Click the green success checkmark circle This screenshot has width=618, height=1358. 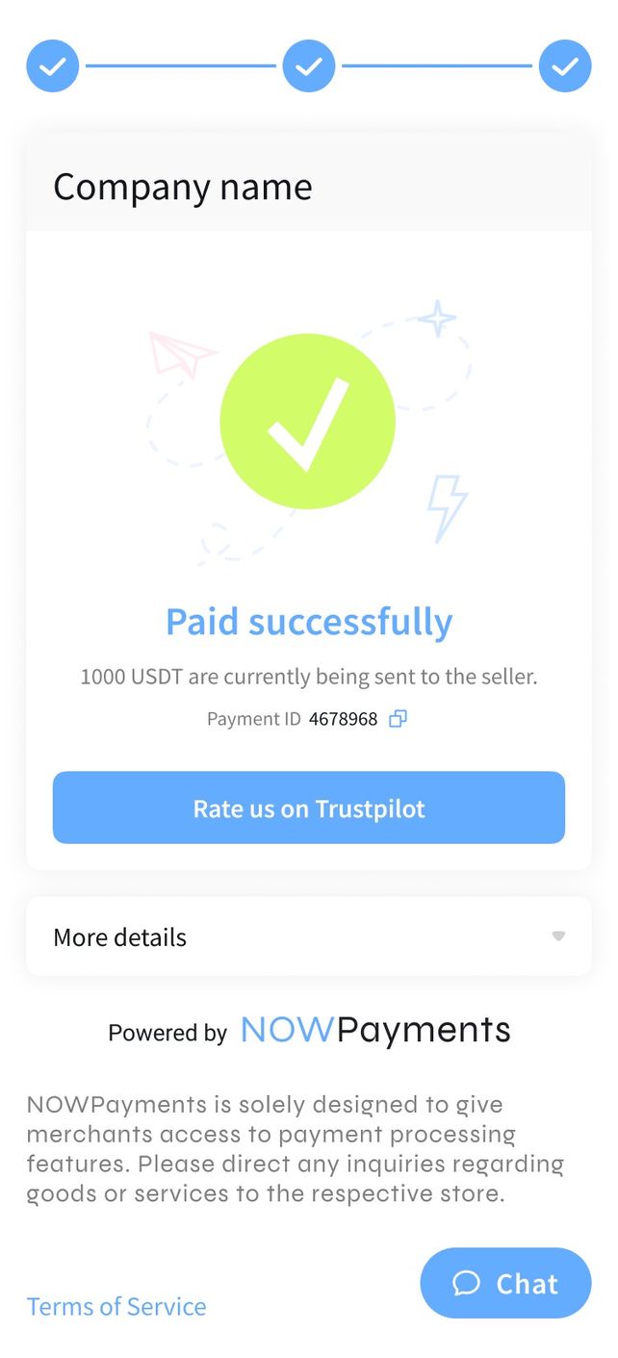pos(307,422)
